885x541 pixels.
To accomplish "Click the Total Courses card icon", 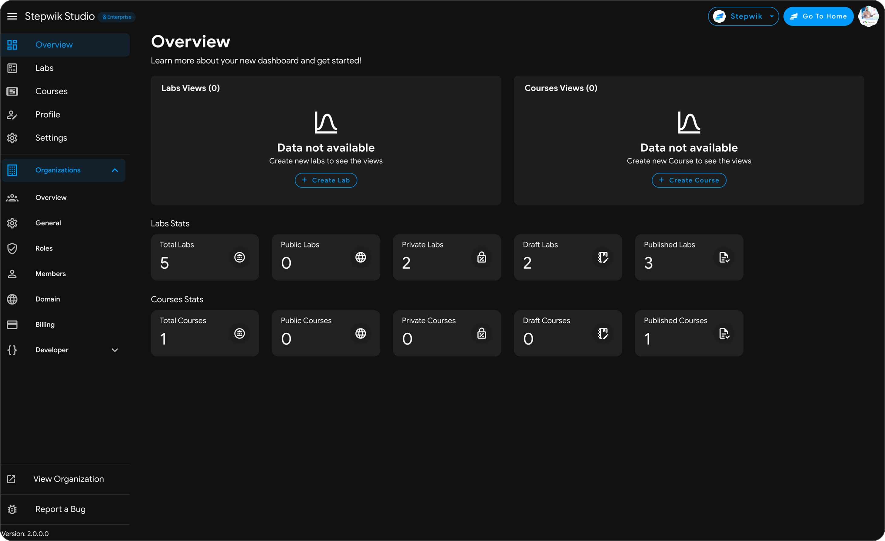I will 239,334.
